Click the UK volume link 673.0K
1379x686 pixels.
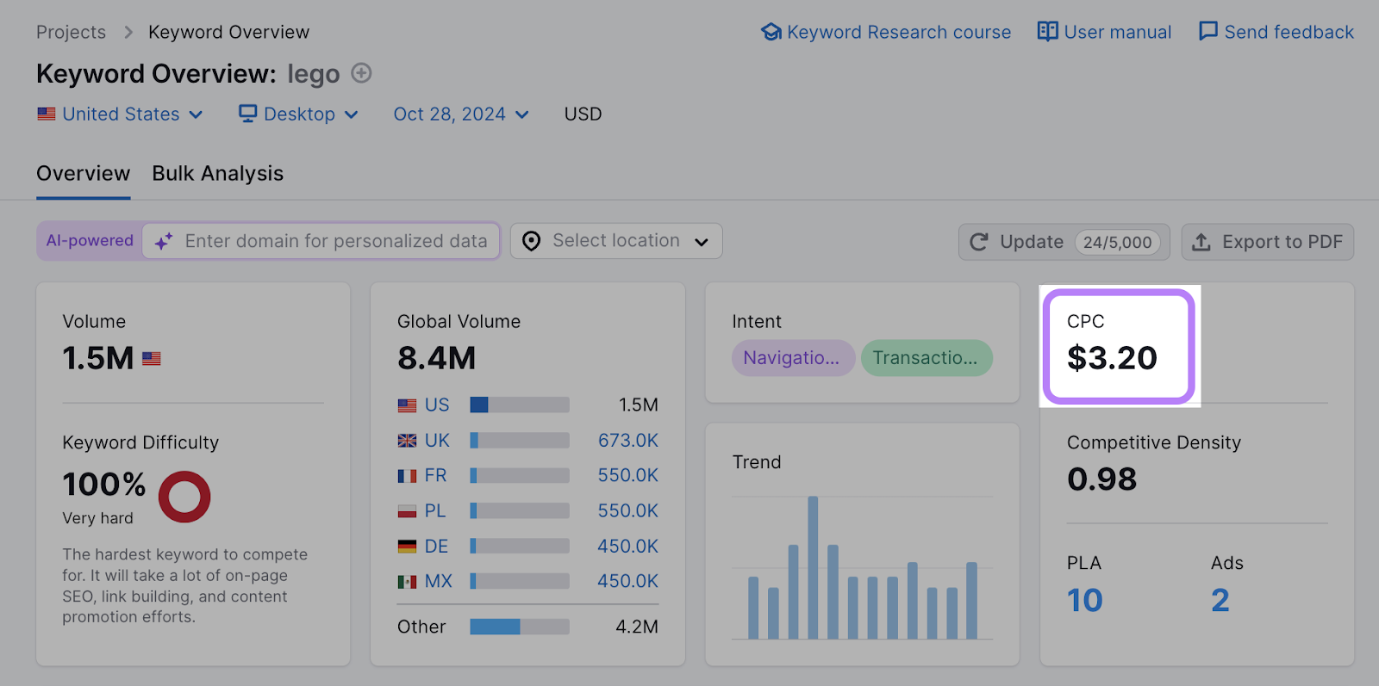(627, 441)
